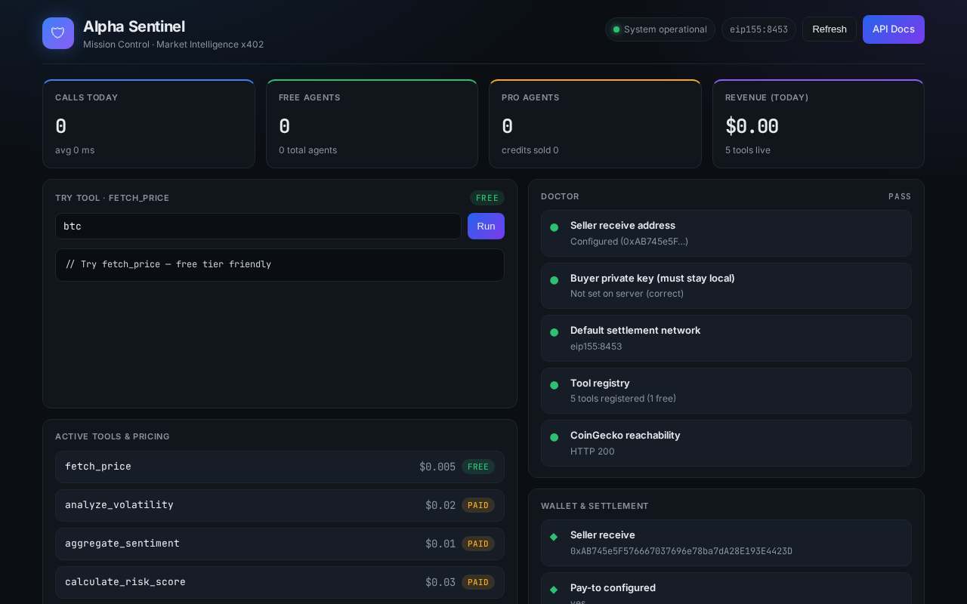Viewport: 967px width, 604px height.
Task: Click the Wallet & Settlement heading
Action: point(595,506)
